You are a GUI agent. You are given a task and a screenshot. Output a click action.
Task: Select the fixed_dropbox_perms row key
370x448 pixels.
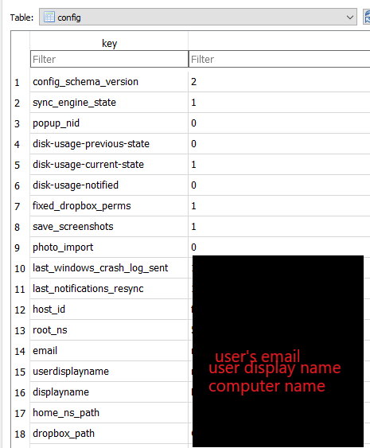point(109,206)
